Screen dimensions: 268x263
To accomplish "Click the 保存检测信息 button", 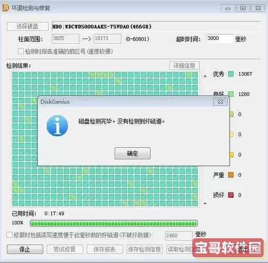I will 145,249.
